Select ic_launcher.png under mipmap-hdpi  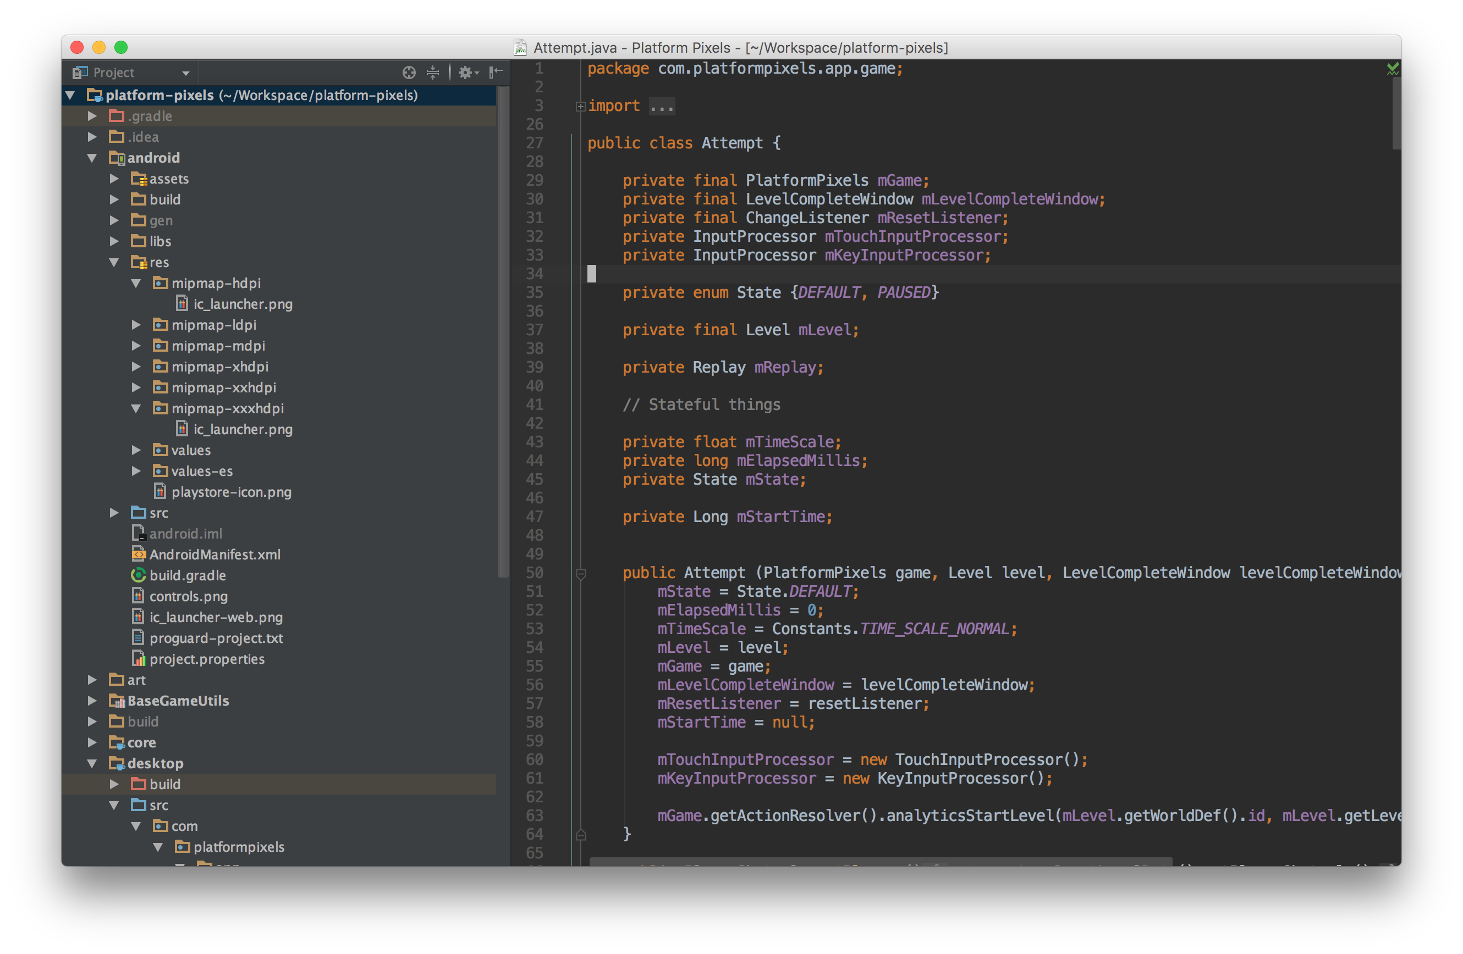[x=279, y=304]
